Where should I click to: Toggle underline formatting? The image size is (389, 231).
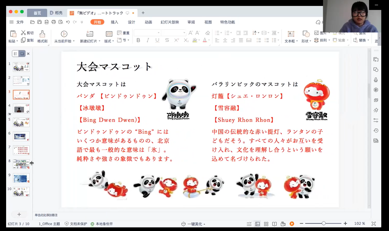coord(157,40)
